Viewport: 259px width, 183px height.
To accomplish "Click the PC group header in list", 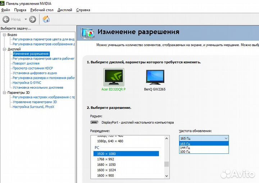I will tap(97, 148).
